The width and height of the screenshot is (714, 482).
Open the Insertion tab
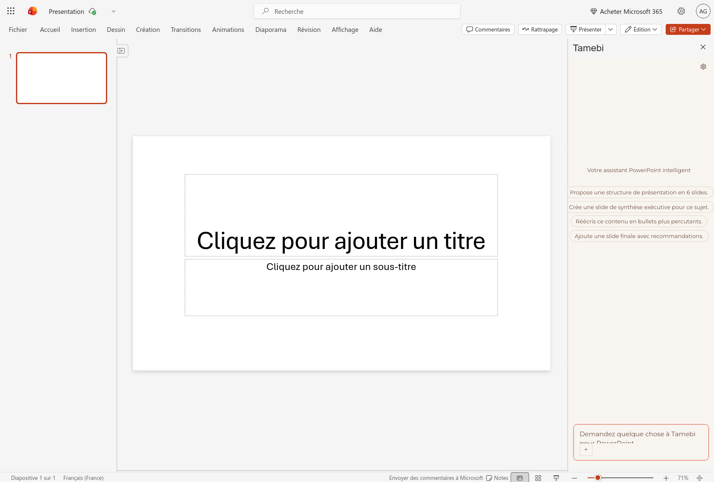[x=83, y=30]
